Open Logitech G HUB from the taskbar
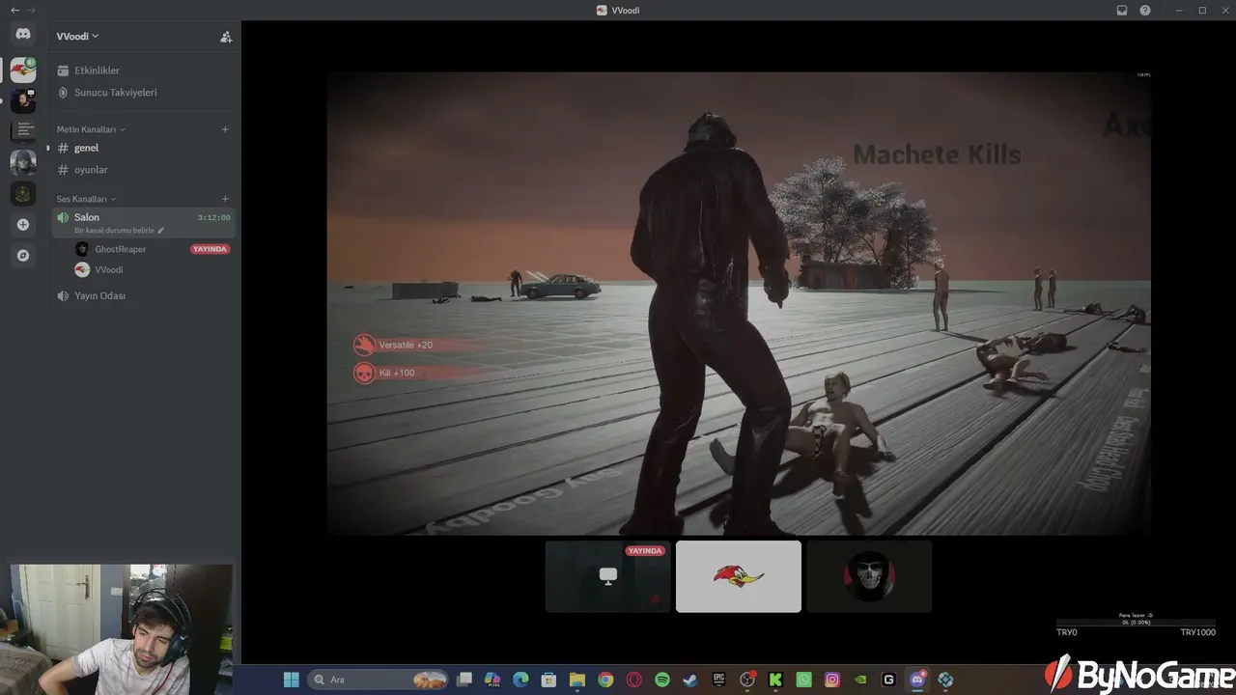 click(x=889, y=680)
